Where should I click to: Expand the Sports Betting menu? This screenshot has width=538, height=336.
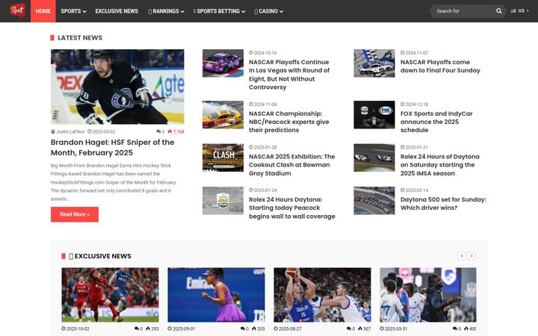pyautogui.click(x=219, y=11)
